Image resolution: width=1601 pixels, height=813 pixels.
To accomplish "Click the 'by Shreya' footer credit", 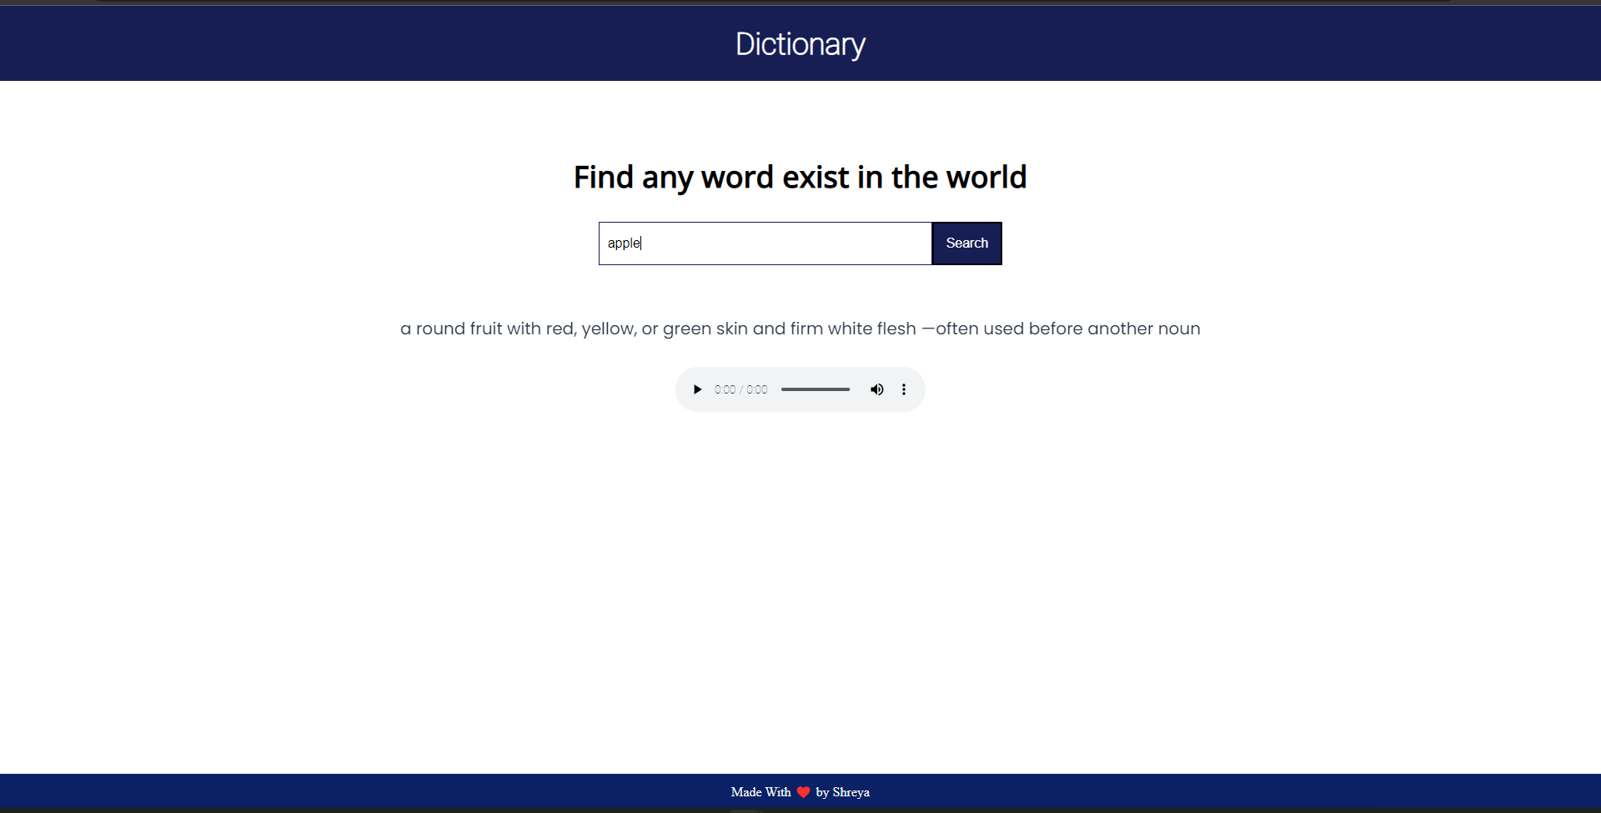I will (842, 792).
